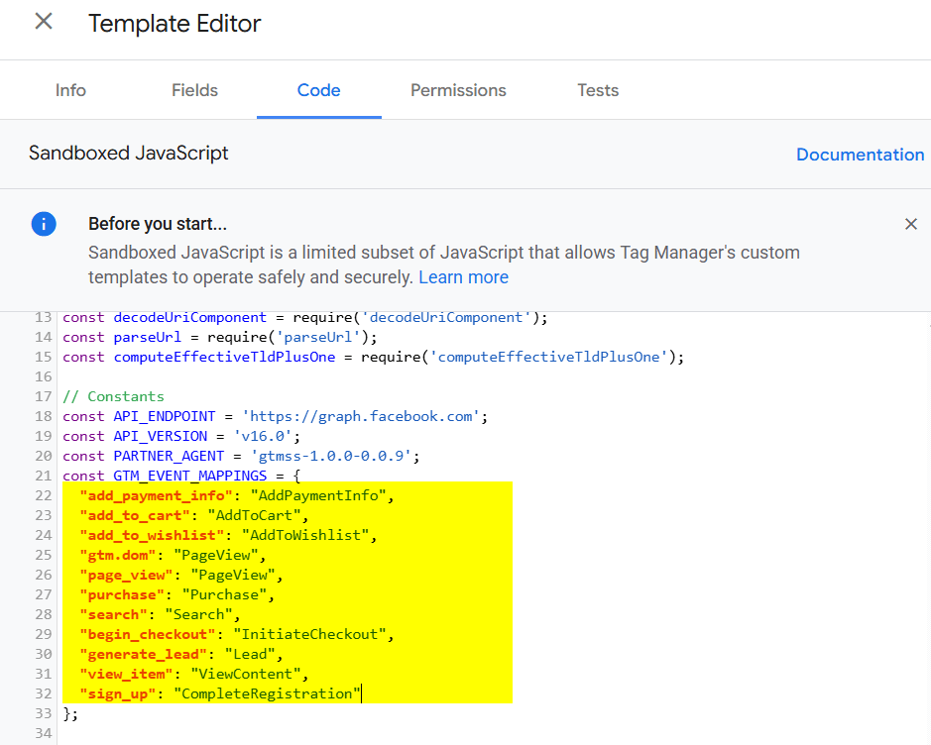
Task: Click the "AddToCart" mapping value
Action: point(254,515)
